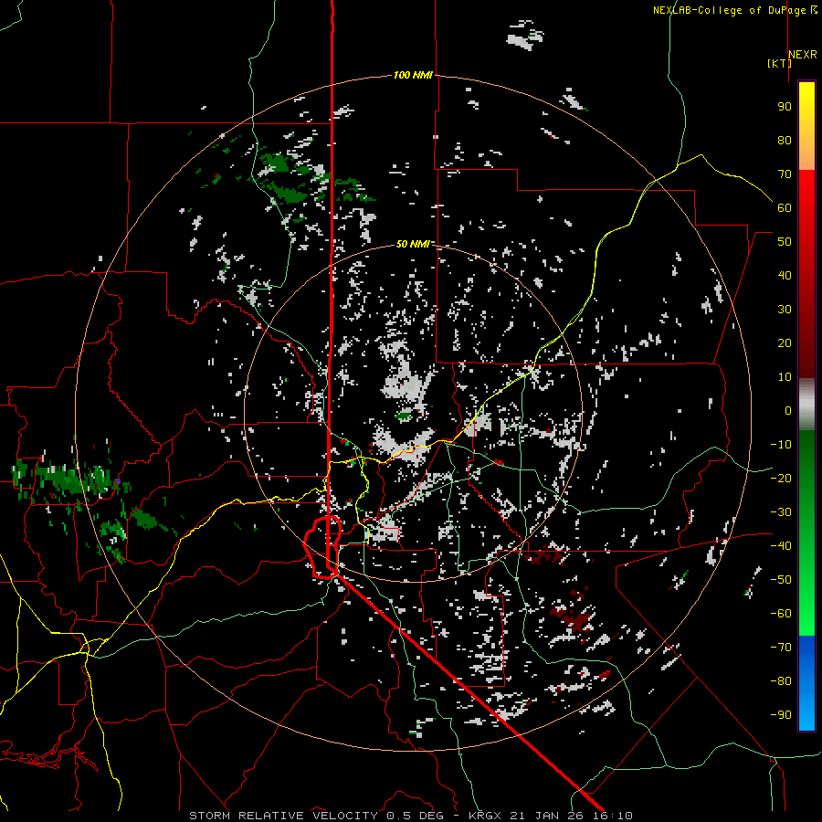Click the -40 value on the velocity scale
This screenshot has height=822, width=822.
(781, 546)
